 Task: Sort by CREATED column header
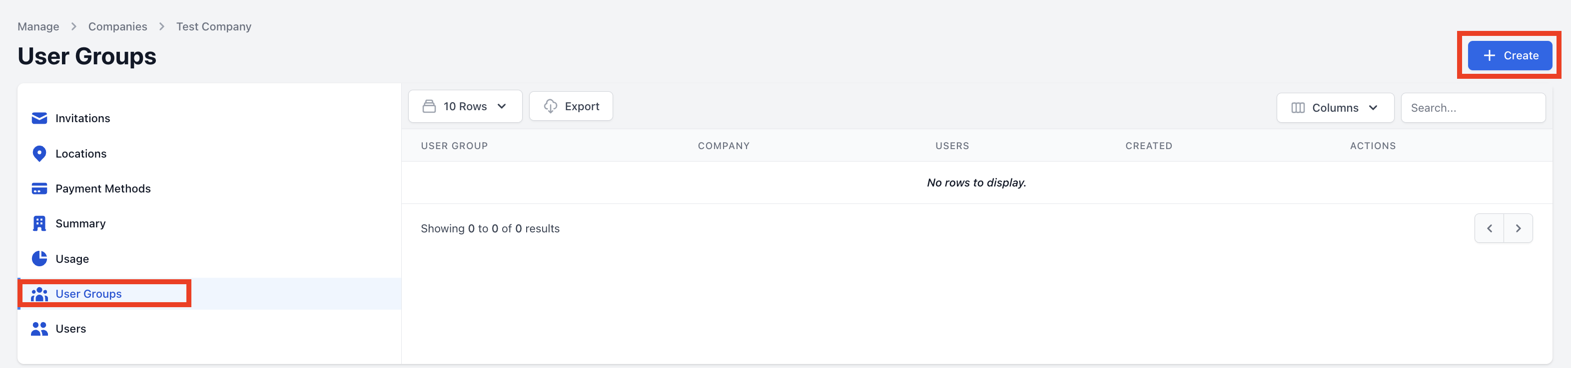click(x=1148, y=146)
